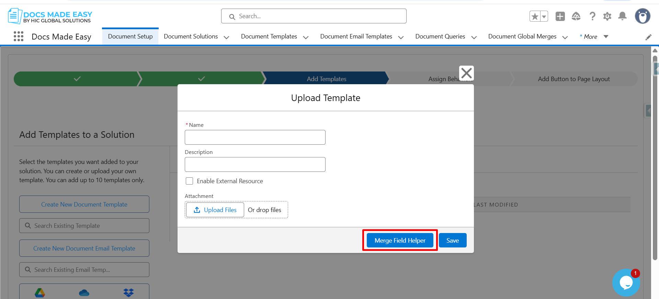Open the Setup gear icon
The height and width of the screenshot is (299, 659).
pyautogui.click(x=607, y=16)
